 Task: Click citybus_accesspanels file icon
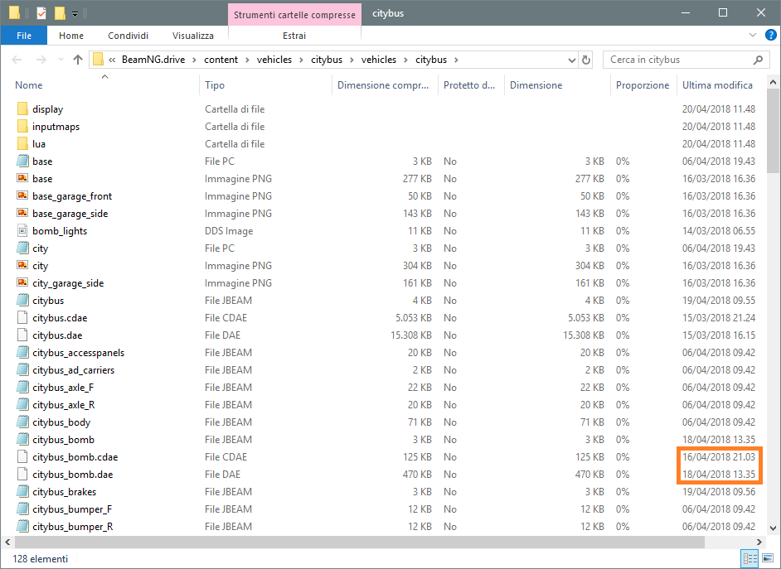click(22, 353)
